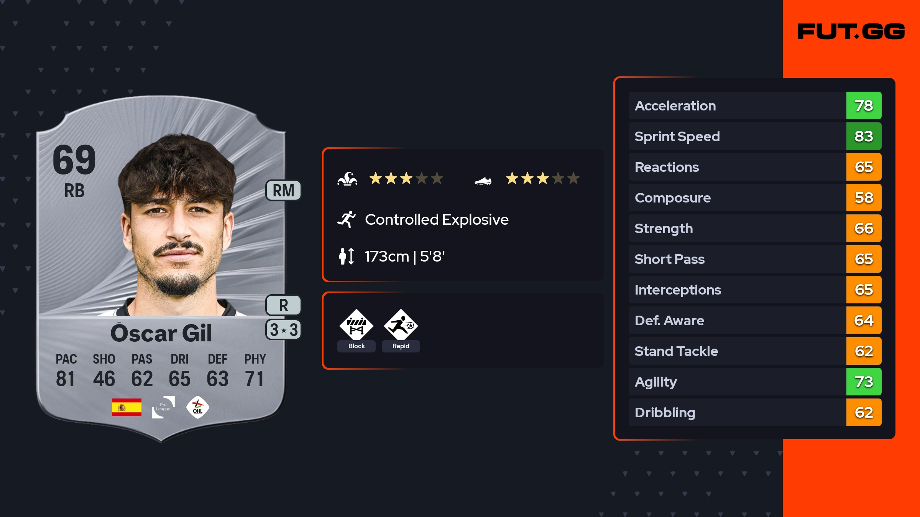Select the RM alternate position badge
Viewport: 920px width, 517px height.
(283, 191)
